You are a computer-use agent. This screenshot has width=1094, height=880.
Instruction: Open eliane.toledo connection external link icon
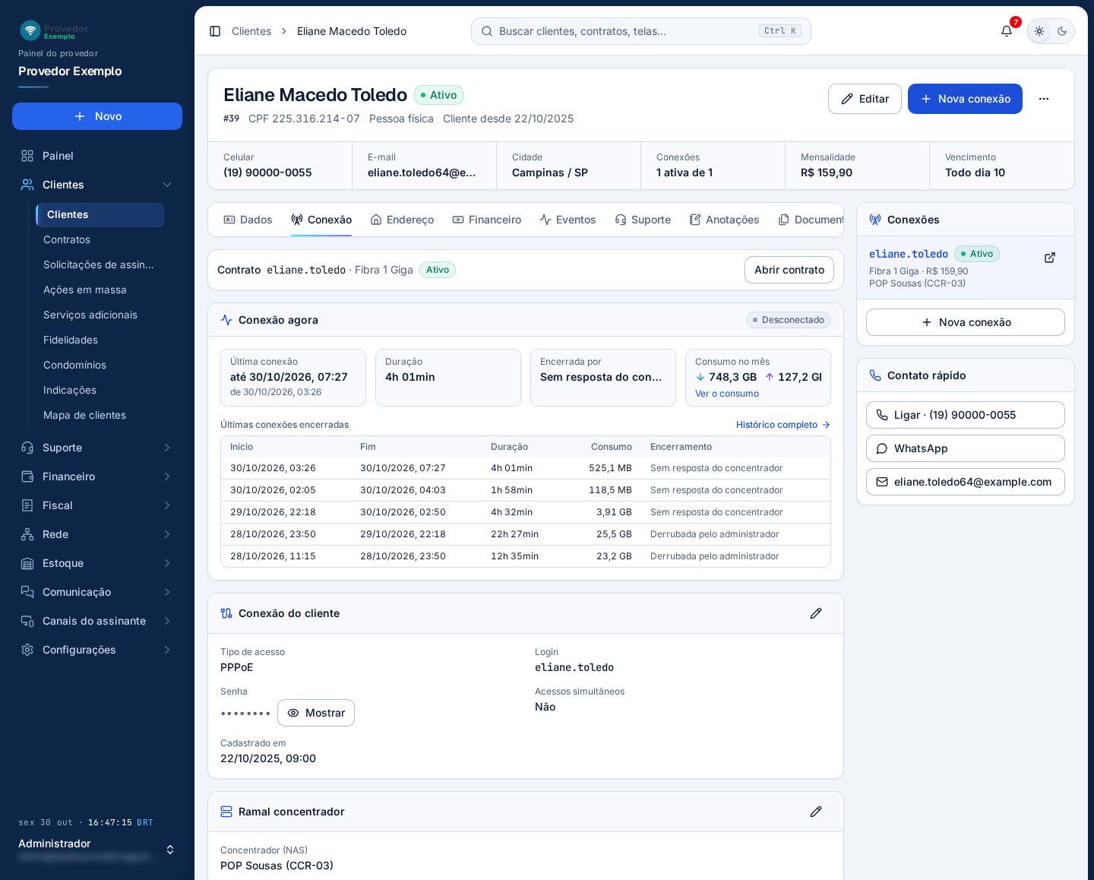click(1050, 258)
